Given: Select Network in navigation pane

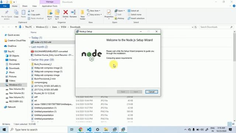Looking at the screenshot, I should pos(11,107).
